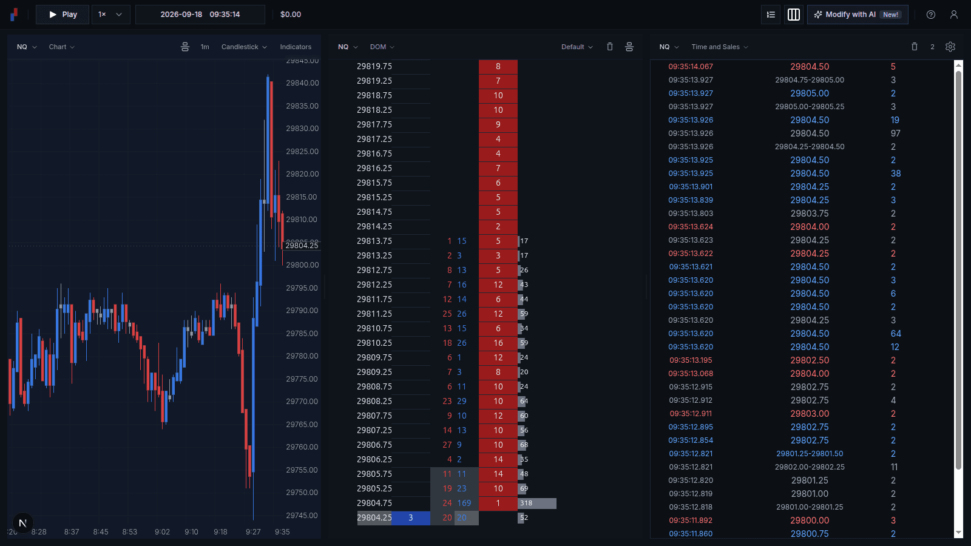
Task: Click Modify with AI button
Action: click(x=858, y=15)
